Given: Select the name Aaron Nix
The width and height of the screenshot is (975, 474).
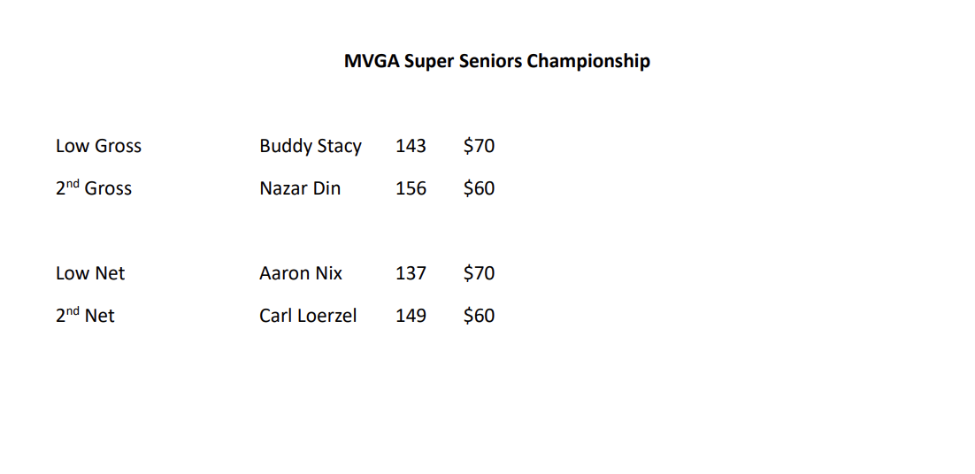Looking at the screenshot, I should click(300, 273).
